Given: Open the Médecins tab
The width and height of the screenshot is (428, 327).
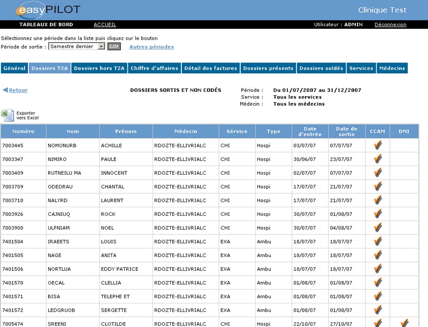Looking at the screenshot, I should pos(392,68).
